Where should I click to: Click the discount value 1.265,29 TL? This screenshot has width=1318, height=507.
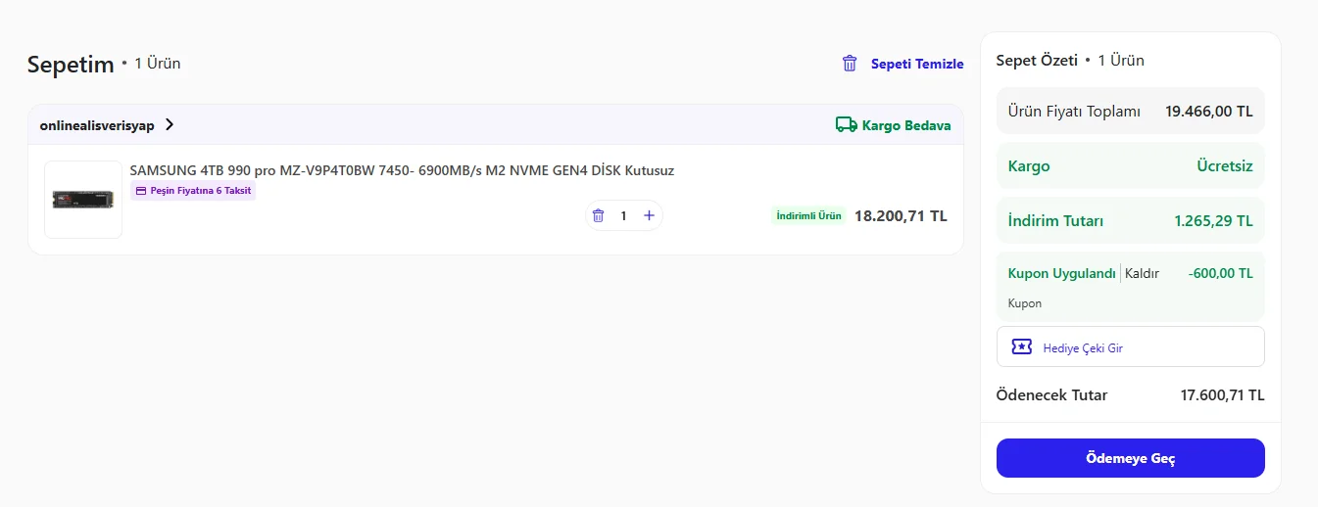click(x=1213, y=221)
